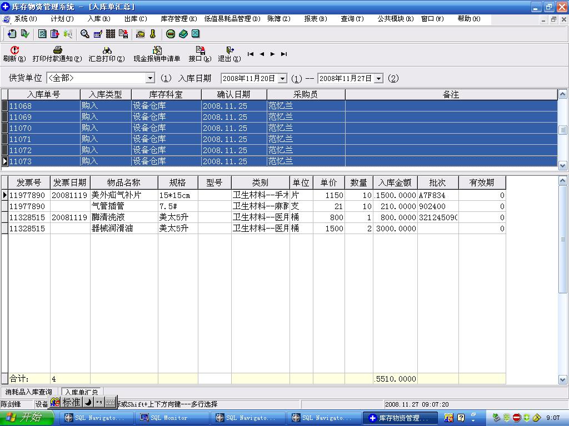The height and width of the screenshot is (426, 569).
Task: Click the 刷新(R) refresh button
Action: point(14,54)
